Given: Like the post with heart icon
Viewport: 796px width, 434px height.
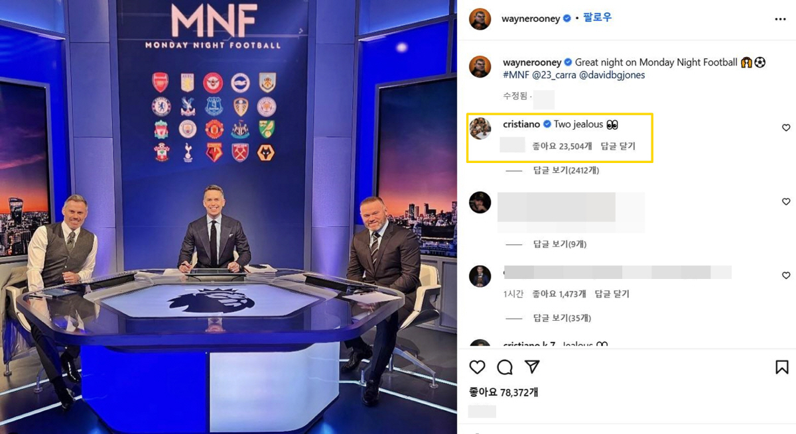Looking at the screenshot, I should (477, 367).
